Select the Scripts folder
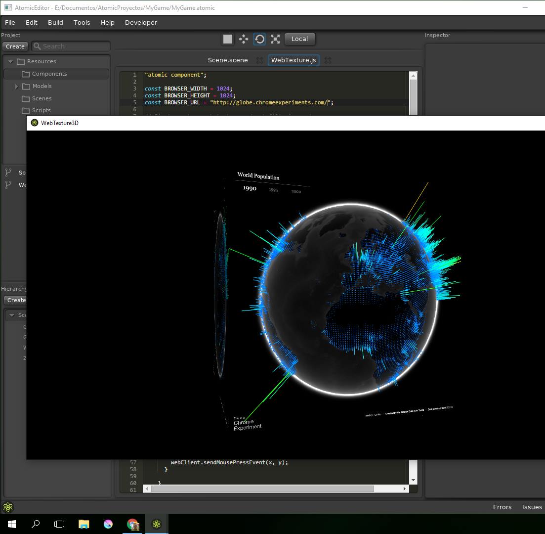 [x=42, y=110]
